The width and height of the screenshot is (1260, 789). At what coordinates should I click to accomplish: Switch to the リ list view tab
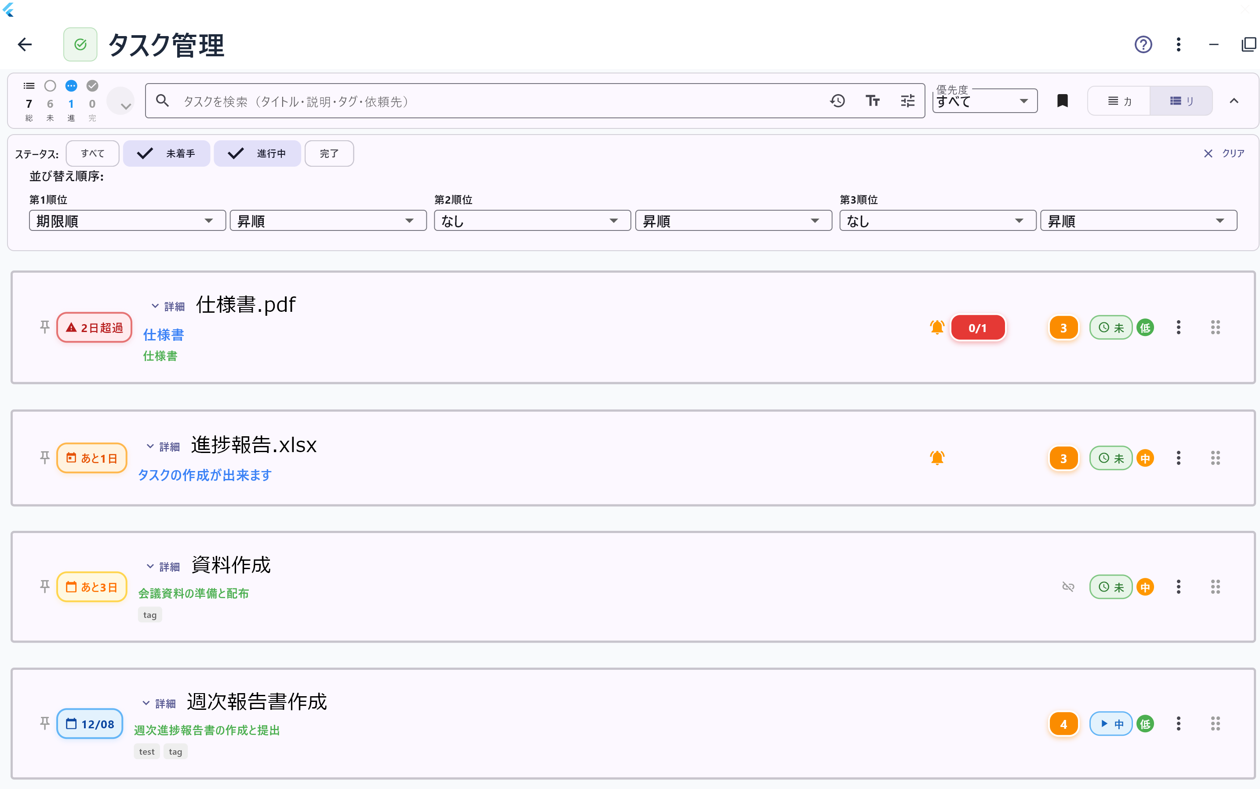1181,101
